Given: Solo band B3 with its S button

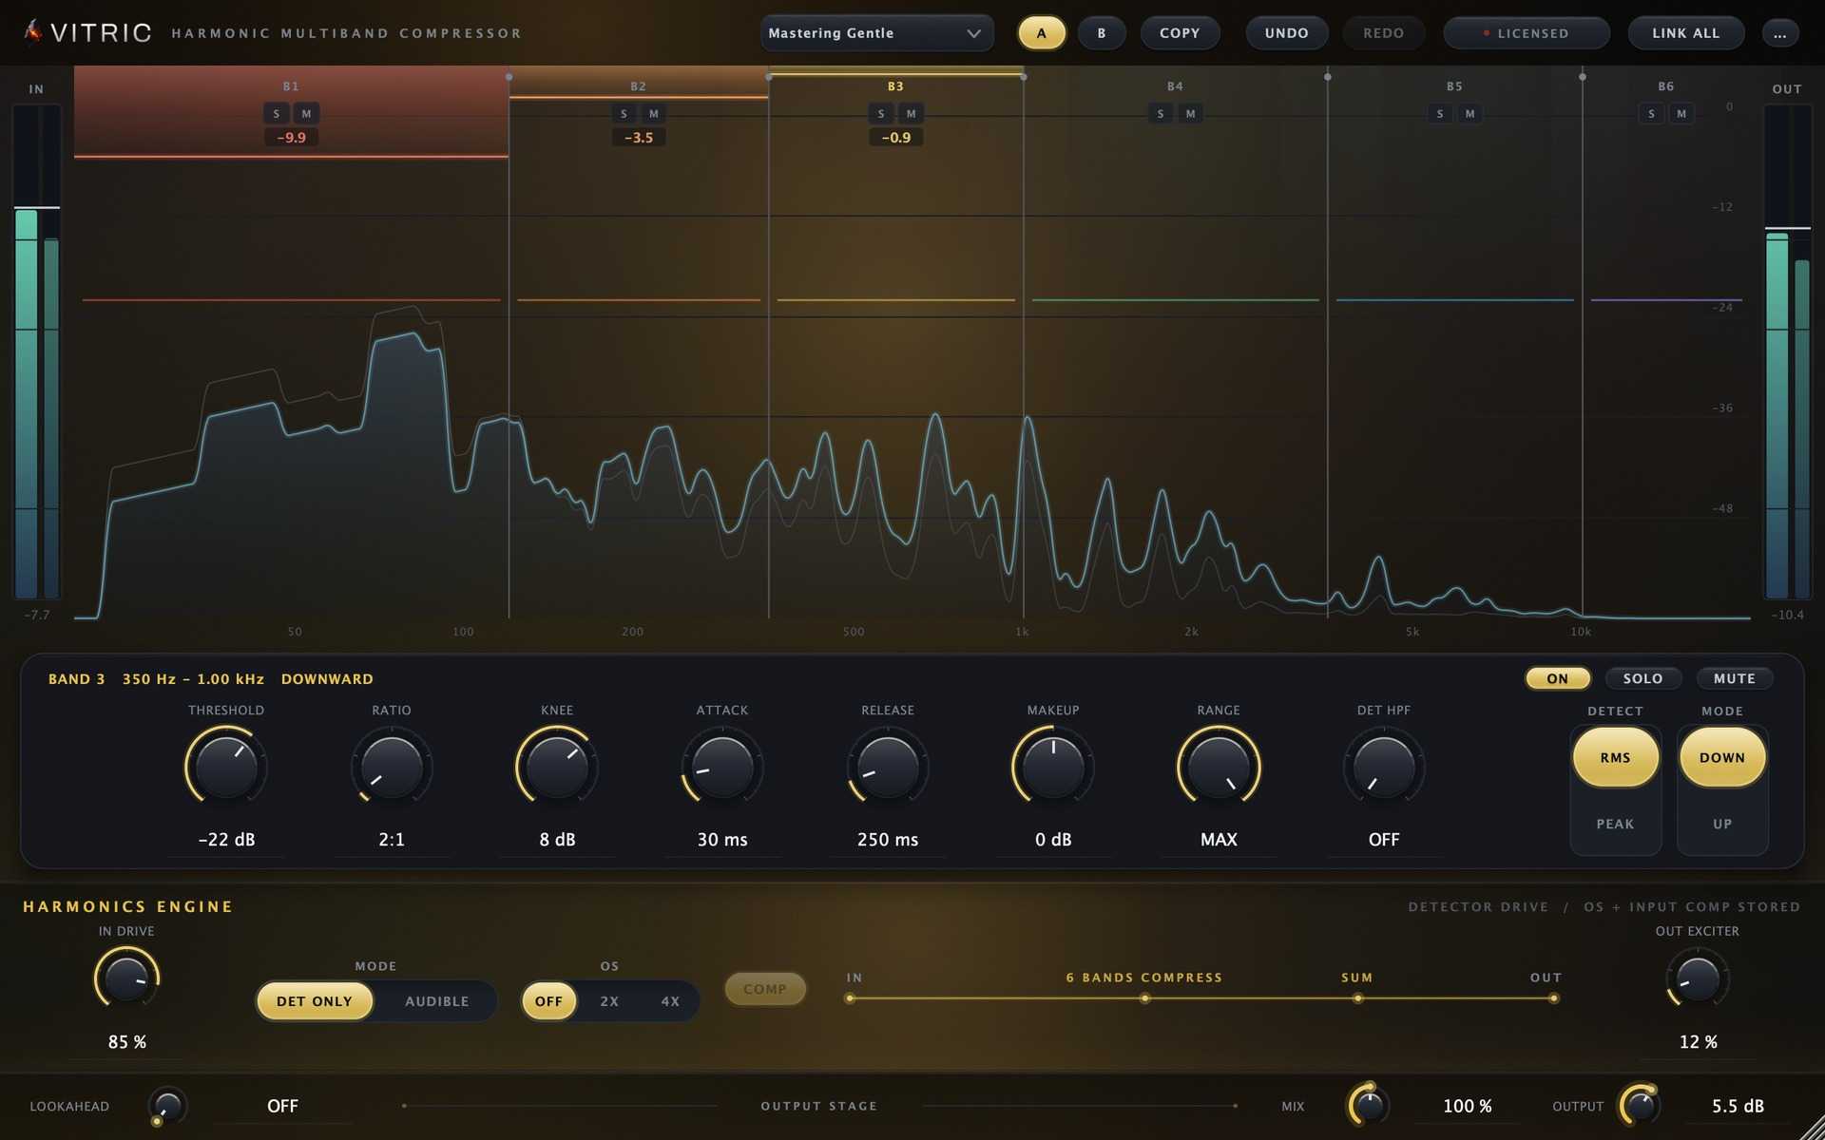Looking at the screenshot, I should tap(881, 114).
